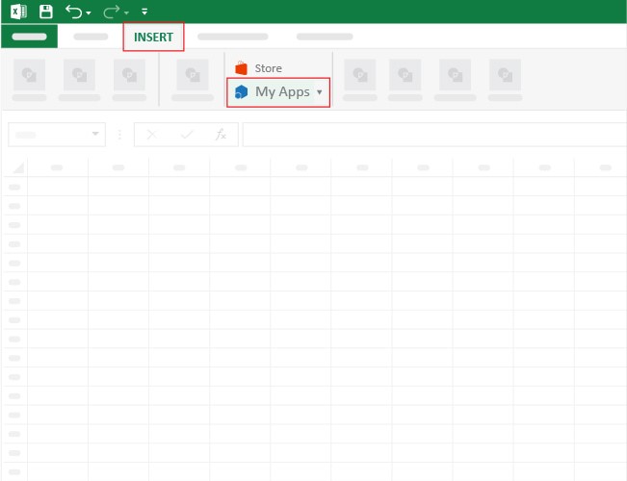
Task: Open the Insert Function fx dialog
Action: click(221, 135)
